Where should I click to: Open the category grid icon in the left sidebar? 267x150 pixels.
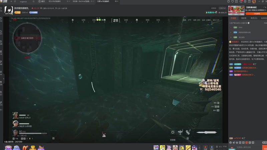1,52
